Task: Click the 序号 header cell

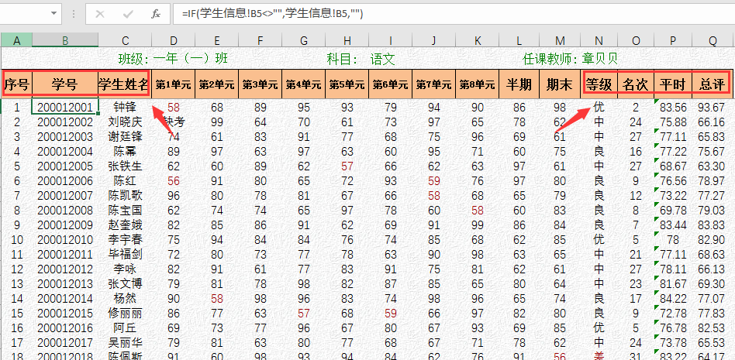Action: tap(17, 84)
